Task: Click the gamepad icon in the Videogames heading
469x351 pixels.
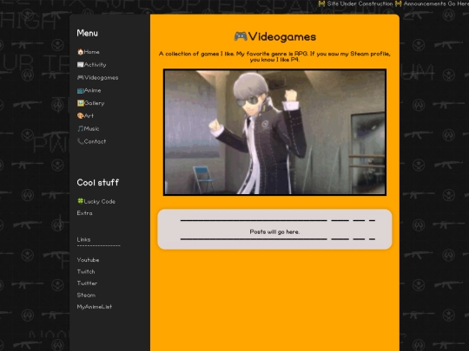Action: pos(241,36)
